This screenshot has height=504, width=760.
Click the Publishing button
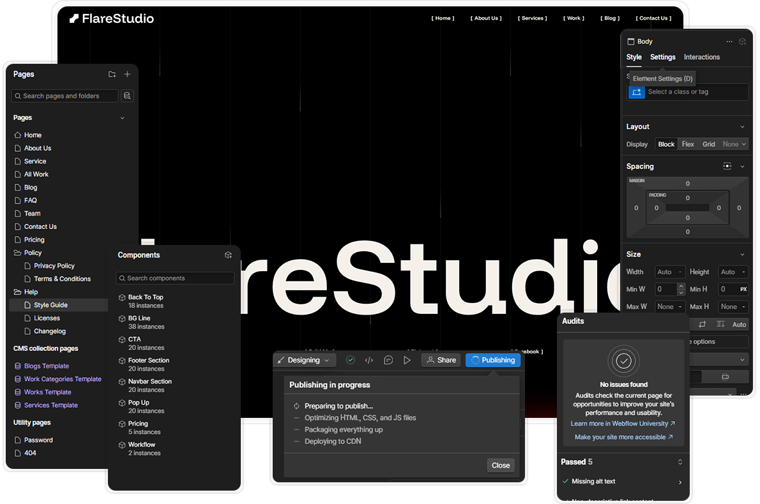pos(493,360)
